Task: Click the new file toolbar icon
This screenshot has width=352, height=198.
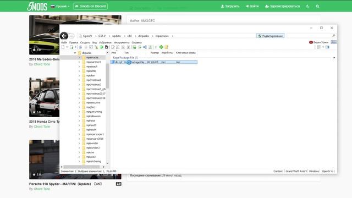Action: click(63, 47)
